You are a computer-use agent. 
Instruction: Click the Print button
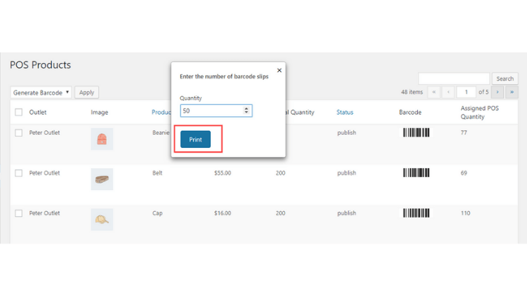point(195,139)
